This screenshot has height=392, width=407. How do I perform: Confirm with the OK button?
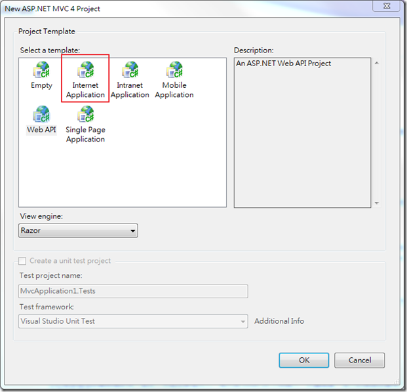click(304, 361)
